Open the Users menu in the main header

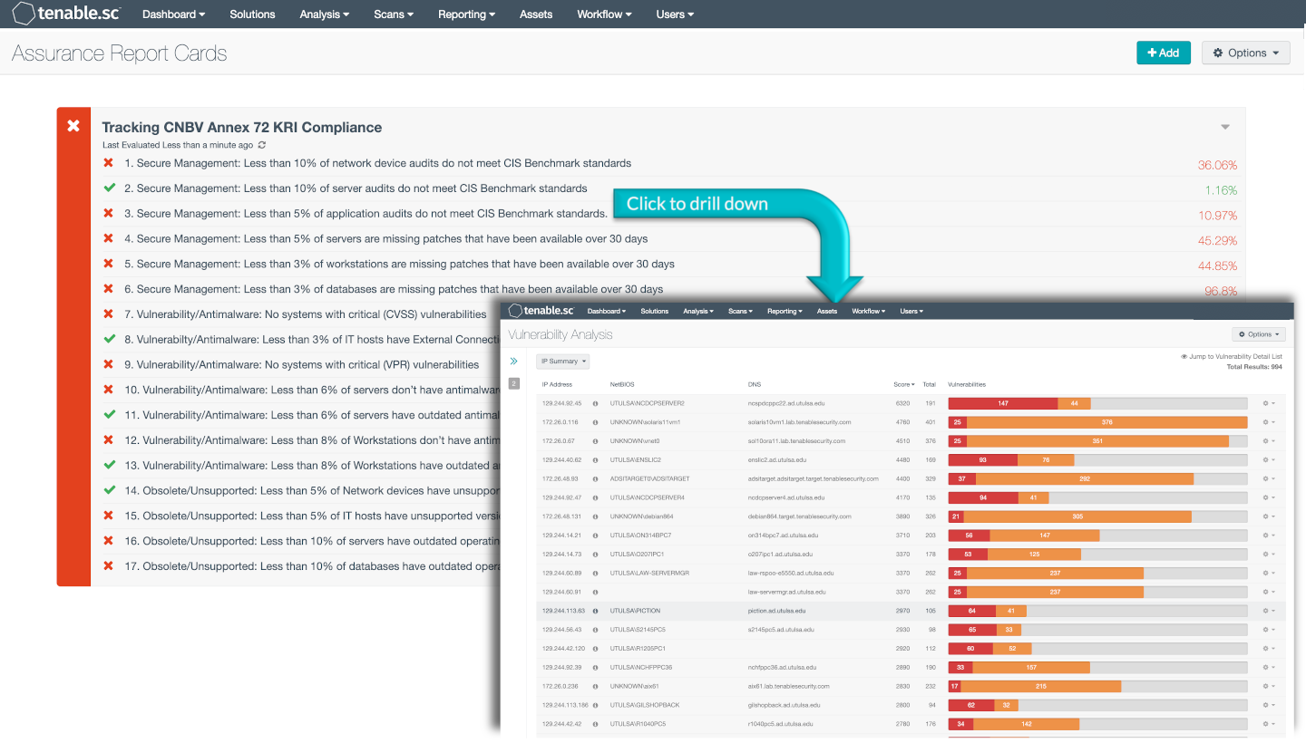click(x=675, y=14)
